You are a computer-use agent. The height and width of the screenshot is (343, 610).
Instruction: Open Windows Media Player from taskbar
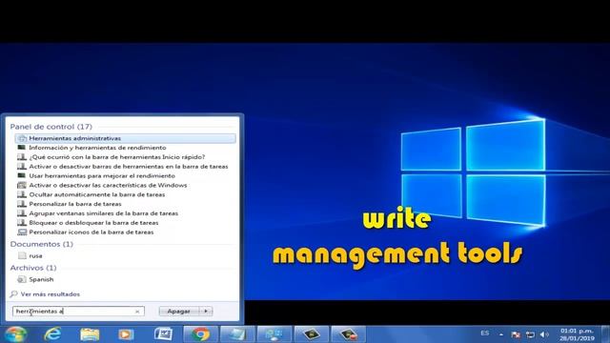tap(126, 334)
